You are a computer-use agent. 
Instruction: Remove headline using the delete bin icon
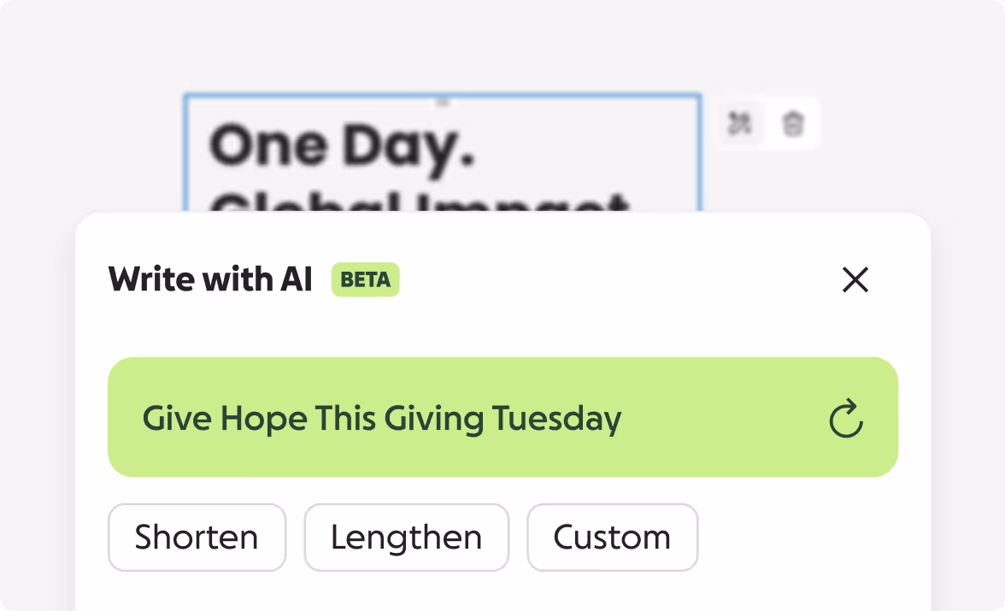pos(793,122)
